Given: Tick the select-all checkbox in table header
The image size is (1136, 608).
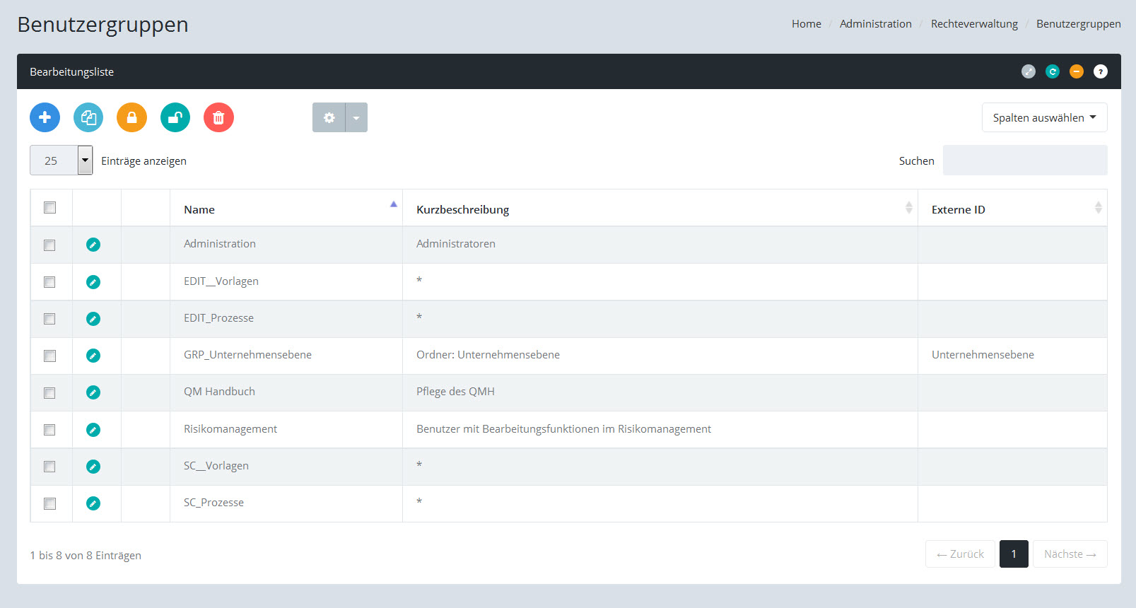Looking at the screenshot, I should click(x=49, y=208).
